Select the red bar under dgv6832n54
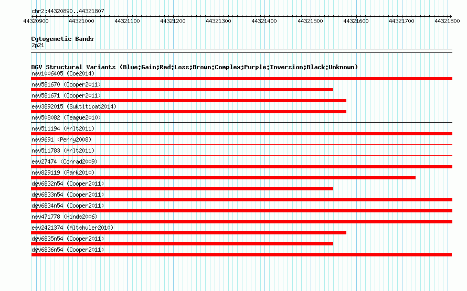The height and width of the screenshot is (291, 467). pyautogui.click(x=182, y=189)
